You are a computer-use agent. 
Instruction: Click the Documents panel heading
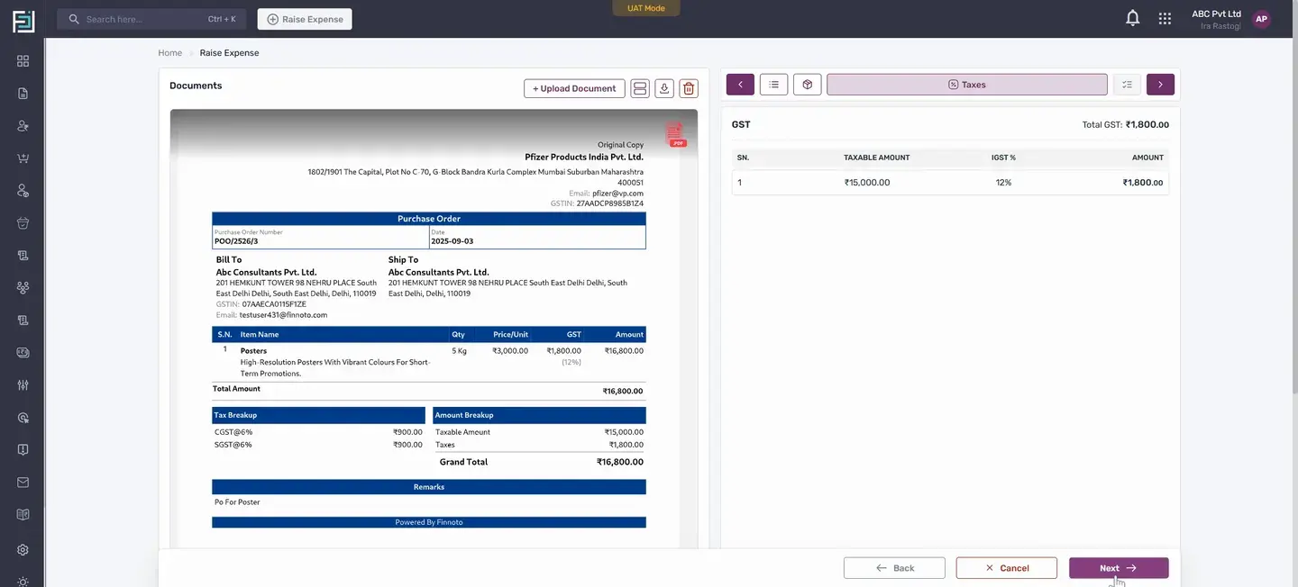(x=196, y=86)
